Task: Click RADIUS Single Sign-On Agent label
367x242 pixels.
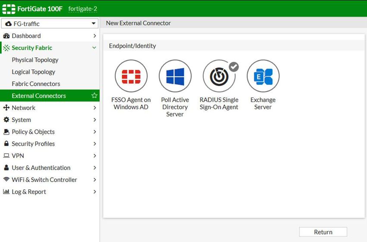Action: coord(219,104)
